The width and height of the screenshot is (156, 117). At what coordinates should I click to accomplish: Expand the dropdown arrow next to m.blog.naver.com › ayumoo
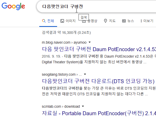click(90, 42)
